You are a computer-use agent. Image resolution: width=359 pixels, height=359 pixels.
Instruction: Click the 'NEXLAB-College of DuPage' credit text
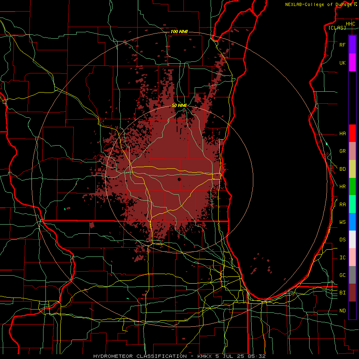[x=318, y=4]
